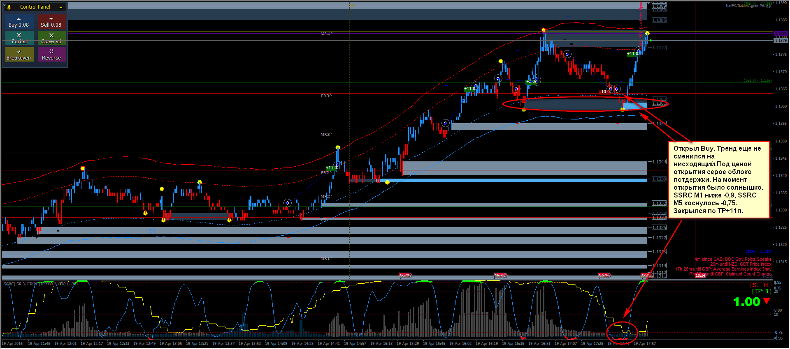Click the green TP: 8 indicator
Screen dimensions: 790x349
tap(762, 291)
